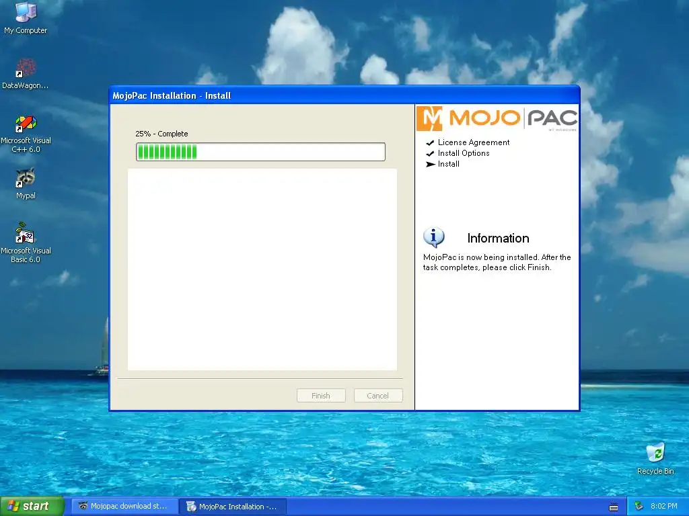This screenshot has width=689, height=516.
Task: Select the Mypal browser desktop icon
Action: tap(26, 183)
